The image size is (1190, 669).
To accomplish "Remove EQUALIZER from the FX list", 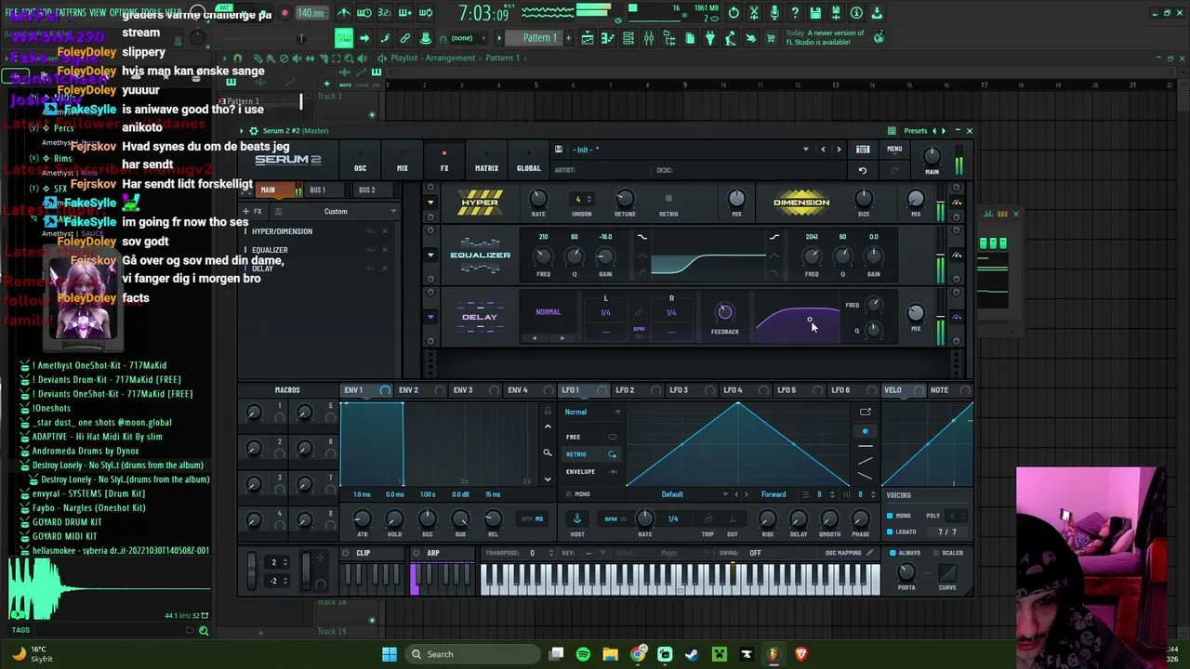I will pyautogui.click(x=385, y=250).
